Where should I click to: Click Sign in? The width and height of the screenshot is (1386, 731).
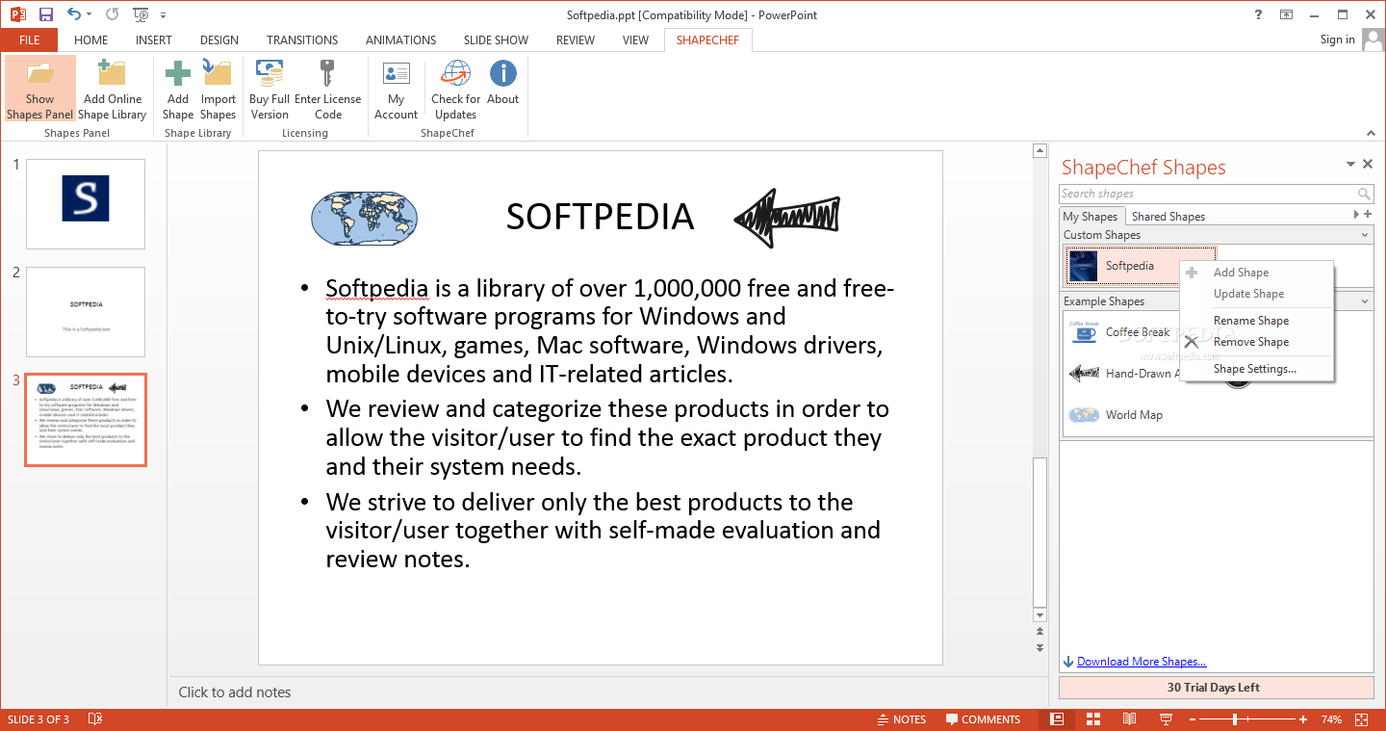(x=1338, y=39)
